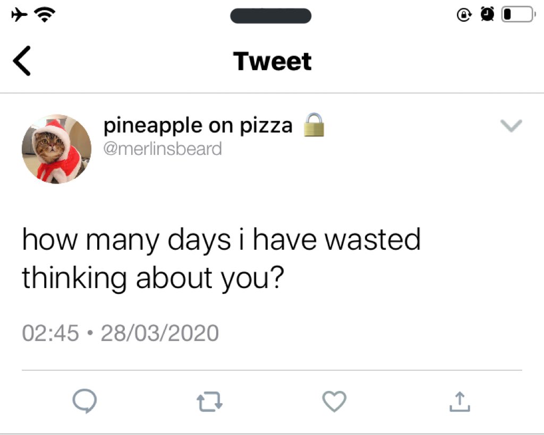Open the "pineapple on pizza" profile name
The height and width of the screenshot is (435, 544).
click(198, 125)
